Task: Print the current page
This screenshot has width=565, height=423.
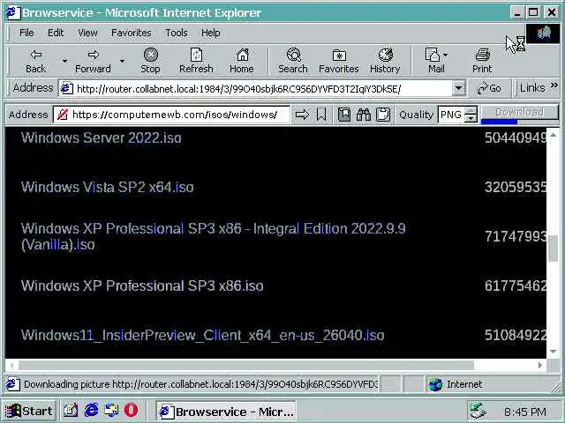Action: pos(482,61)
